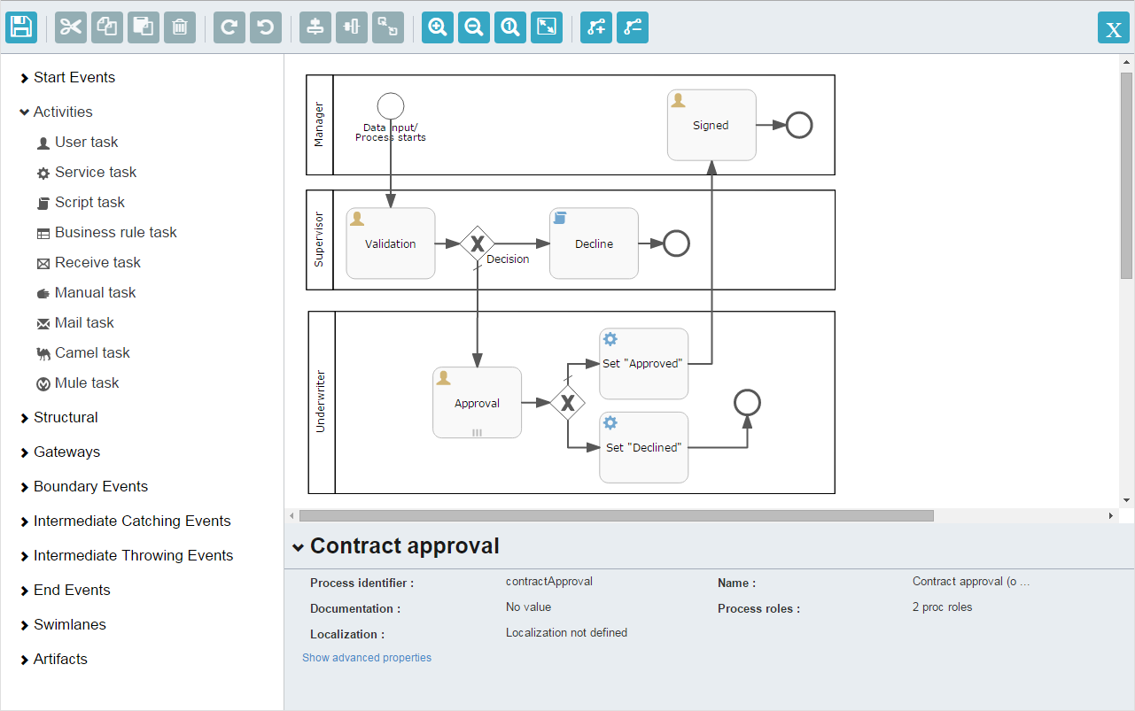Click the Zoom in magnifier icon

(438, 27)
